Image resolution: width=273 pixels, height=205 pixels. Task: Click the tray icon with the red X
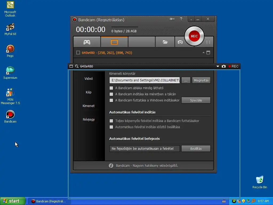point(239,201)
